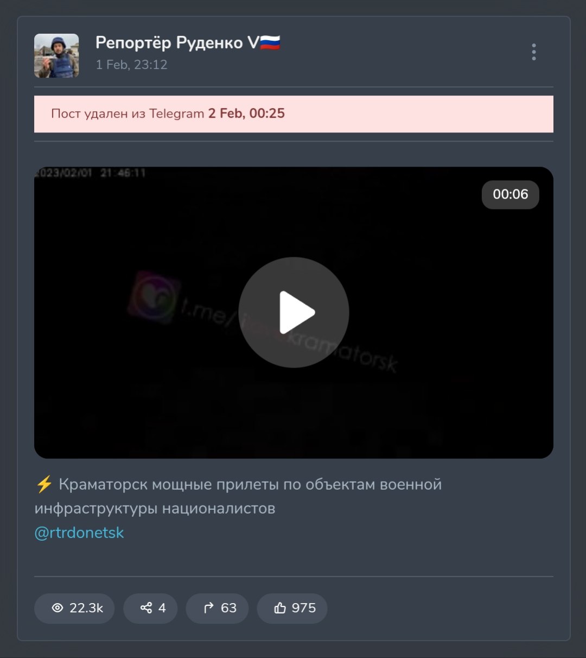586x658 pixels.
Task: Click the share nodes icon
Action: (146, 608)
